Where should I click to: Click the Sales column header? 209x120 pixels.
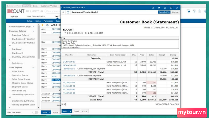tap(151, 55)
